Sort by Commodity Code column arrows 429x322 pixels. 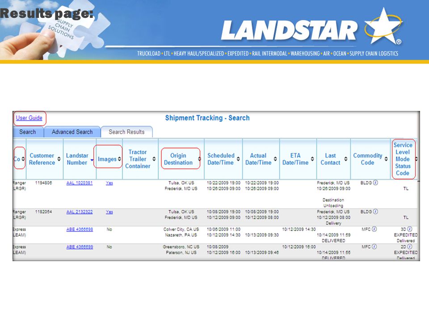(386, 159)
